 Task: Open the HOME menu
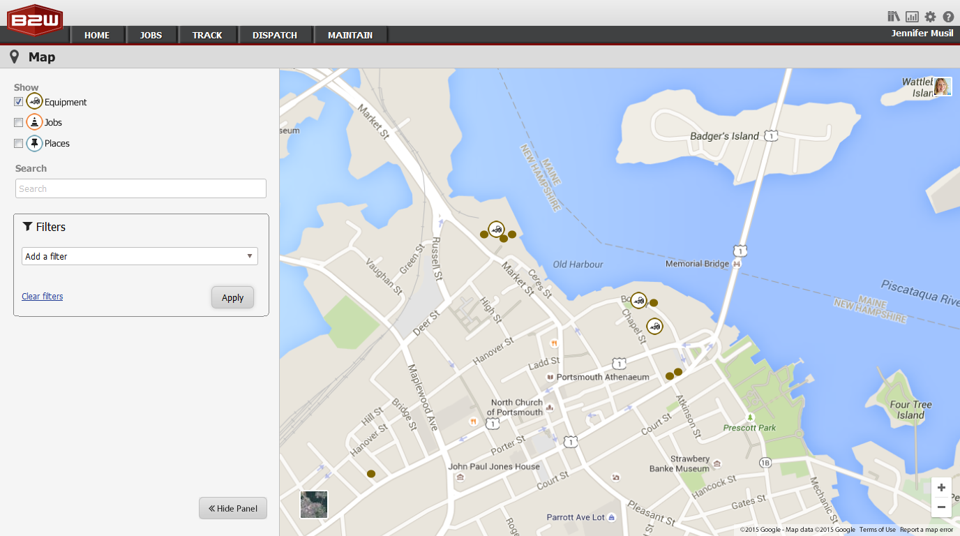pos(97,35)
